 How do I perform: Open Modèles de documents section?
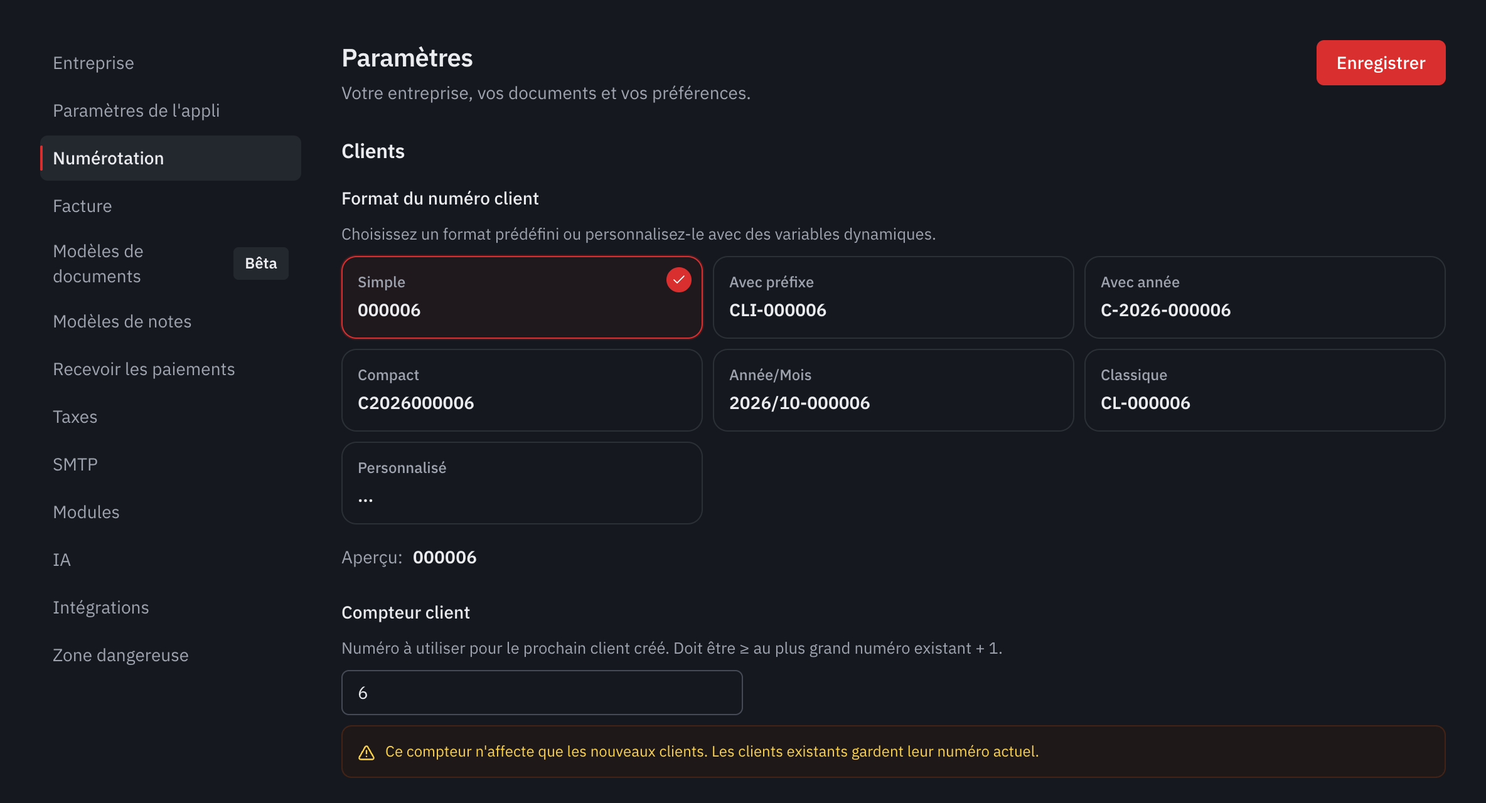(x=171, y=263)
